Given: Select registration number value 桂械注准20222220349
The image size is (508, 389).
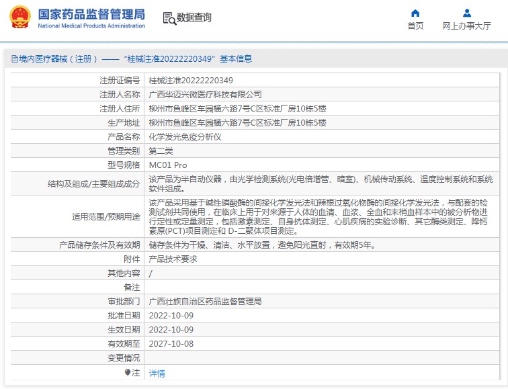Looking at the screenshot, I should click(x=191, y=81).
